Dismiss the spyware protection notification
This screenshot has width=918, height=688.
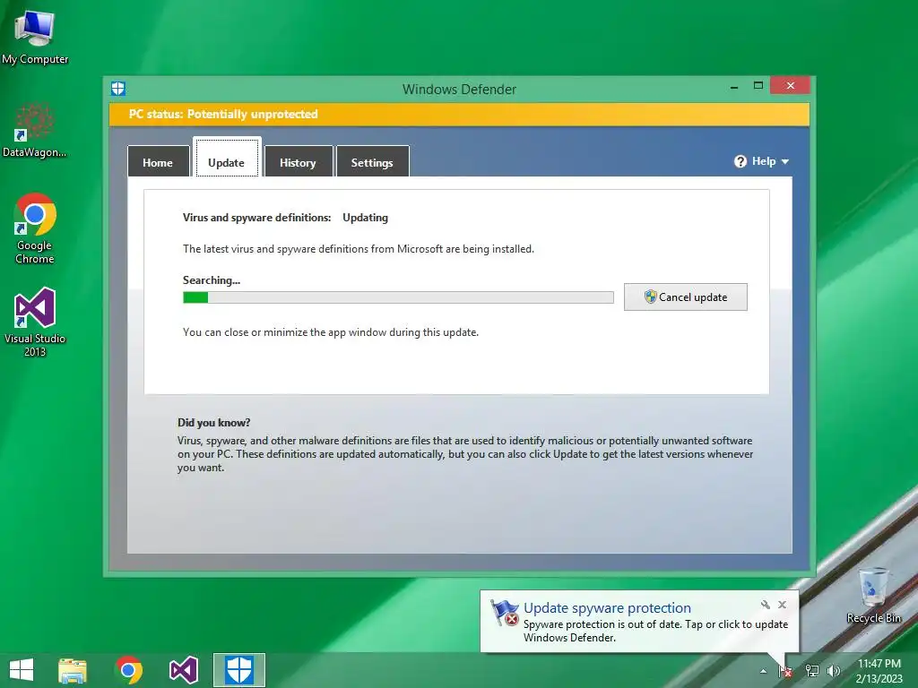(782, 605)
